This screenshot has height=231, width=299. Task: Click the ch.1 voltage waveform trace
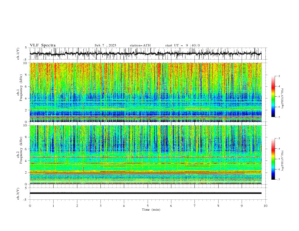(x=145, y=54)
